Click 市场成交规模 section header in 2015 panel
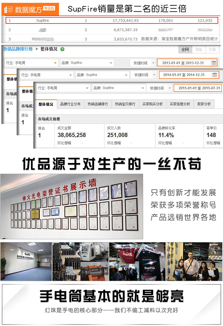 click(x=49, y=119)
